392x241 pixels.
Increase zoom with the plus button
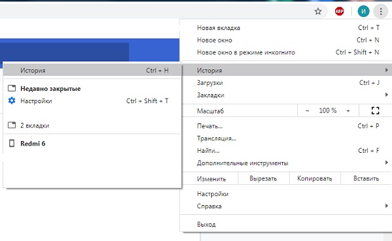point(348,110)
